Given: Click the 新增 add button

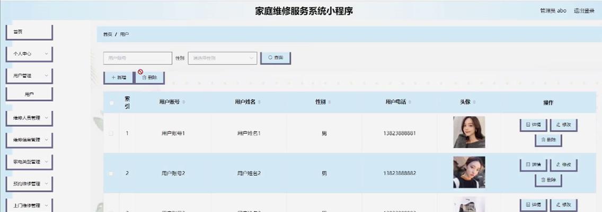Looking at the screenshot, I should click(118, 77).
